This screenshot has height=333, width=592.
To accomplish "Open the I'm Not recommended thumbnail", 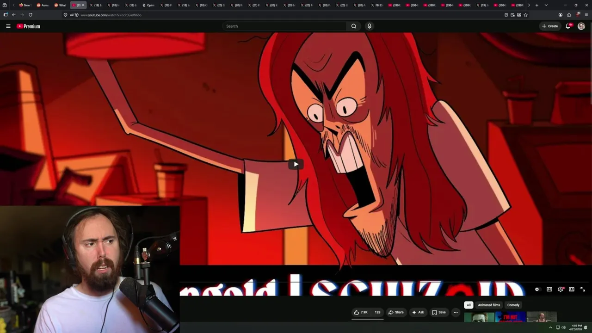I will [511, 317].
